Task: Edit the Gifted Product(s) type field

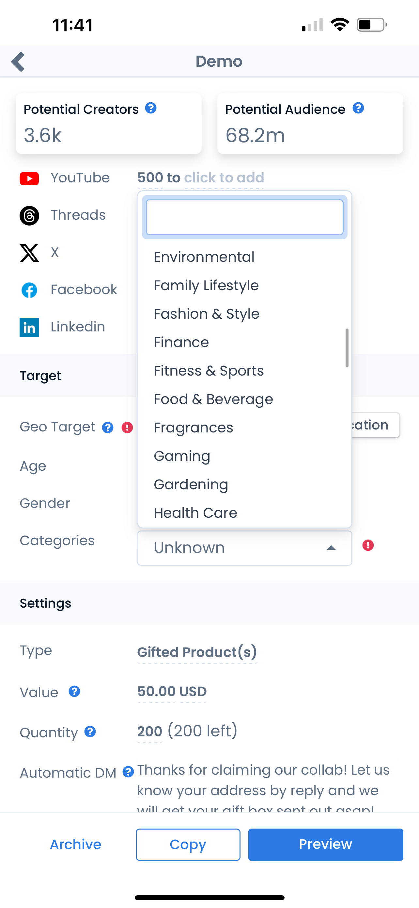Action: tap(197, 652)
